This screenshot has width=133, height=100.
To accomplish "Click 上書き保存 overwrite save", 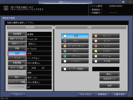I will click(x=119, y=94).
